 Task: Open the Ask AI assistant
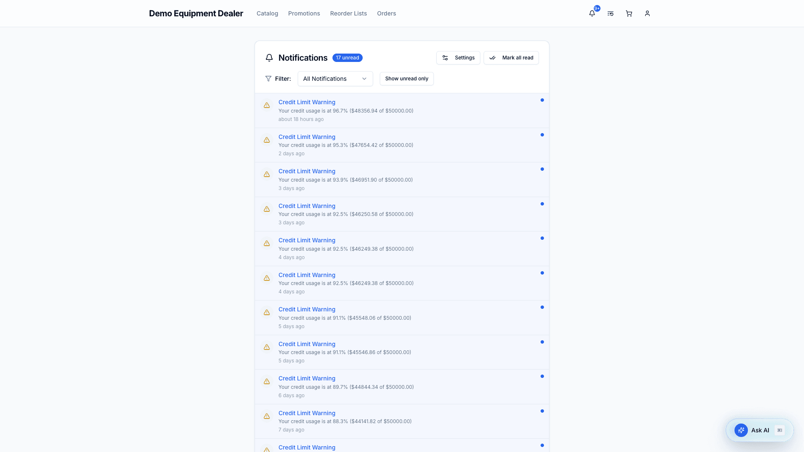point(759,430)
